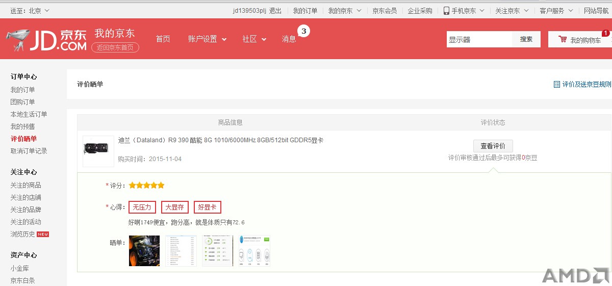Open 我的预售 in the sidebar
The width and height of the screenshot is (612, 286).
pyautogui.click(x=23, y=126)
